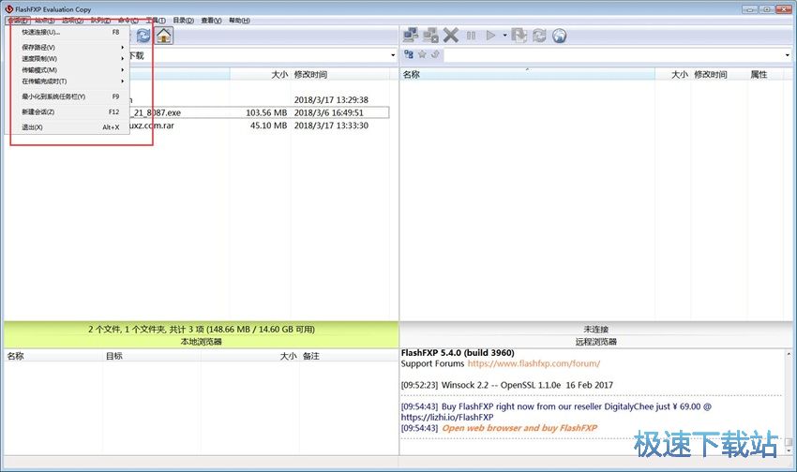Open the 查看(V) menu
Viewport: 797px width, 472px height.
coord(211,21)
